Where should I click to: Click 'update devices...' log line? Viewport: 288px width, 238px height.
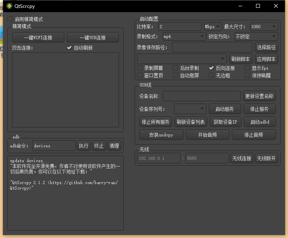coord(29,161)
